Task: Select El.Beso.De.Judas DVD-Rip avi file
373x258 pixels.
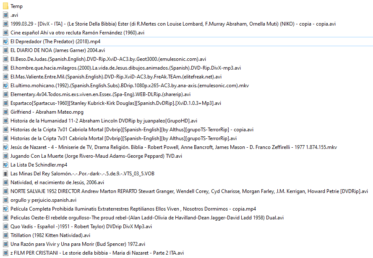Action: tap(104, 59)
